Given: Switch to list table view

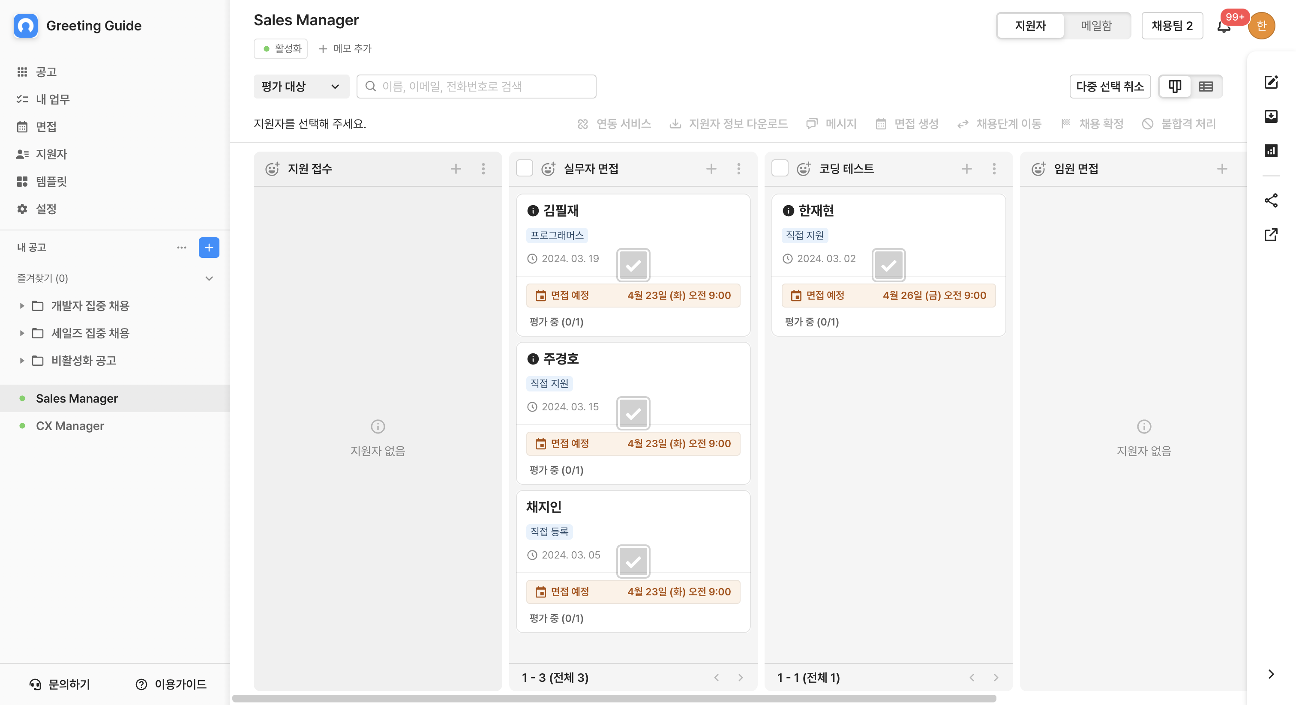Looking at the screenshot, I should click(1206, 87).
